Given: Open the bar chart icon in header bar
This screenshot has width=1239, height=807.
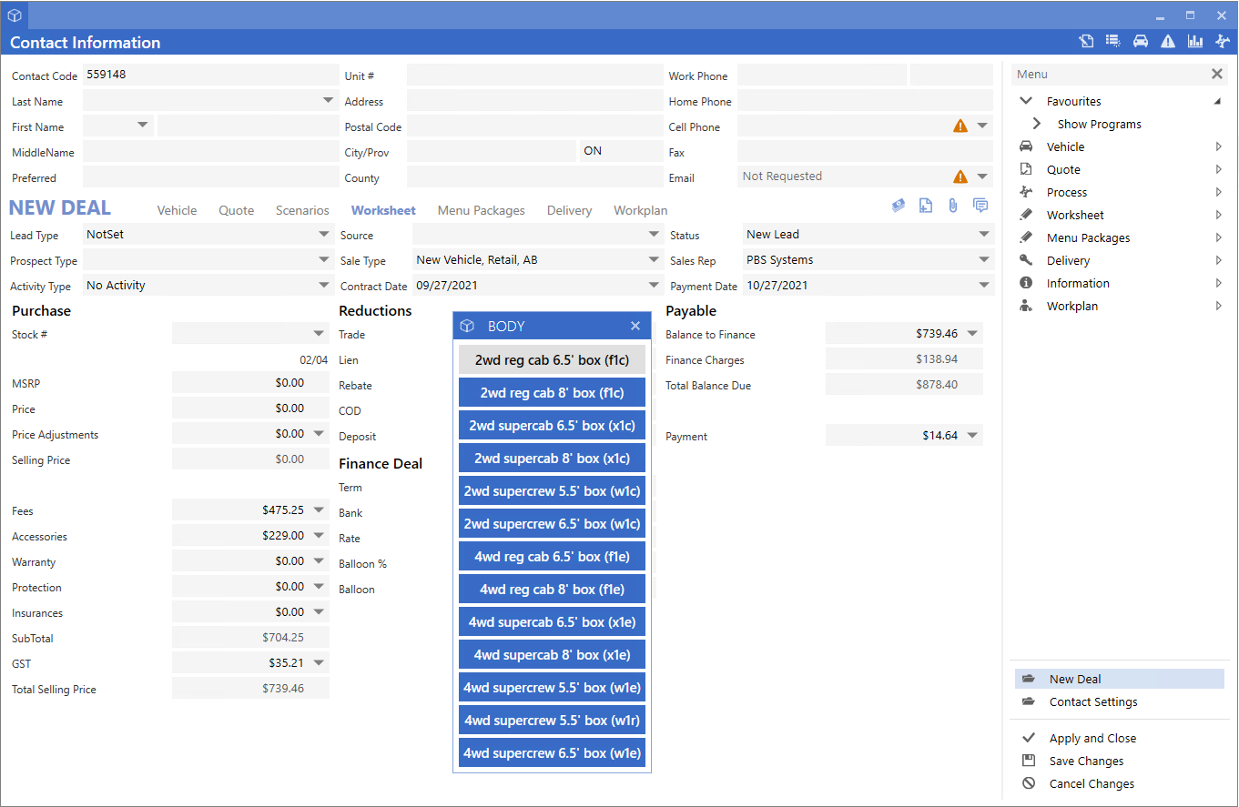Looking at the screenshot, I should pos(1195,41).
